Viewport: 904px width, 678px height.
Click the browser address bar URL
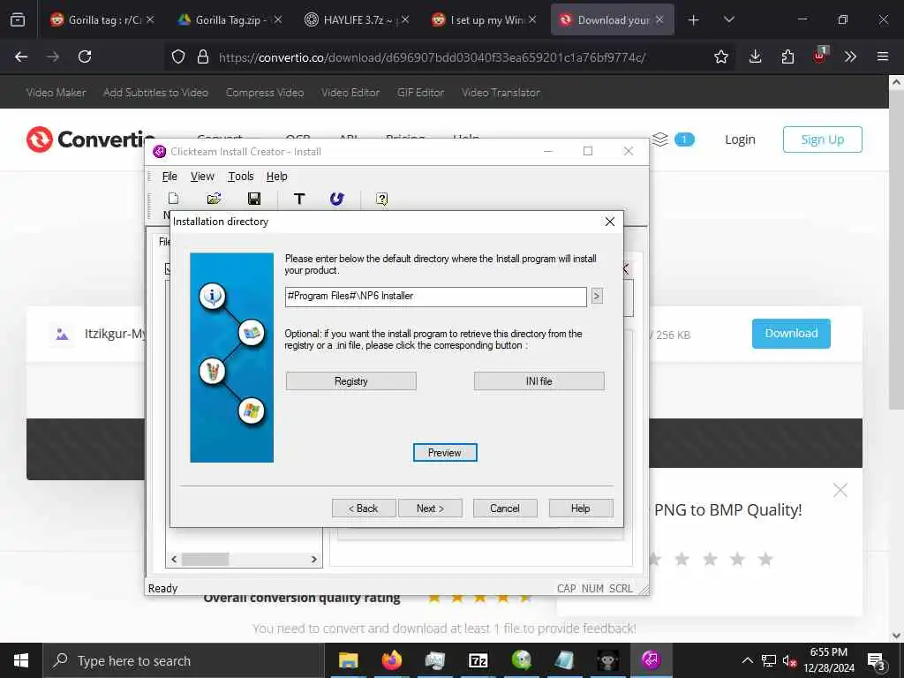[x=432, y=57]
